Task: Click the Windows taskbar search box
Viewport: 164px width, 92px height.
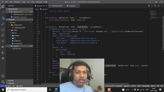Action: [x=26, y=90]
